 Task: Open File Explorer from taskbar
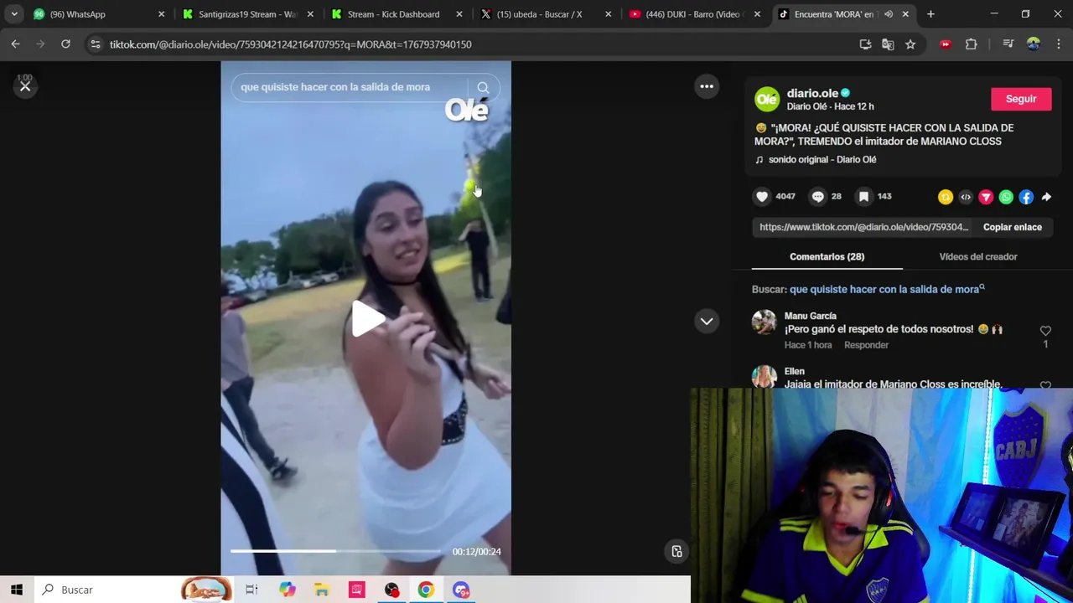point(322,590)
